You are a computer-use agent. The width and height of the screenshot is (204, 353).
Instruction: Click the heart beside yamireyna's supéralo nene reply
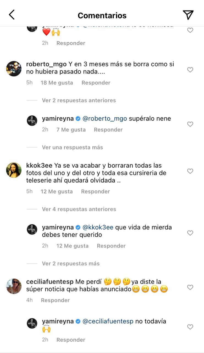pos(190,124)
